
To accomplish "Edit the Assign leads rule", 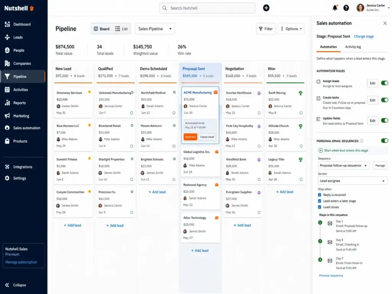I will pos(372,83).
